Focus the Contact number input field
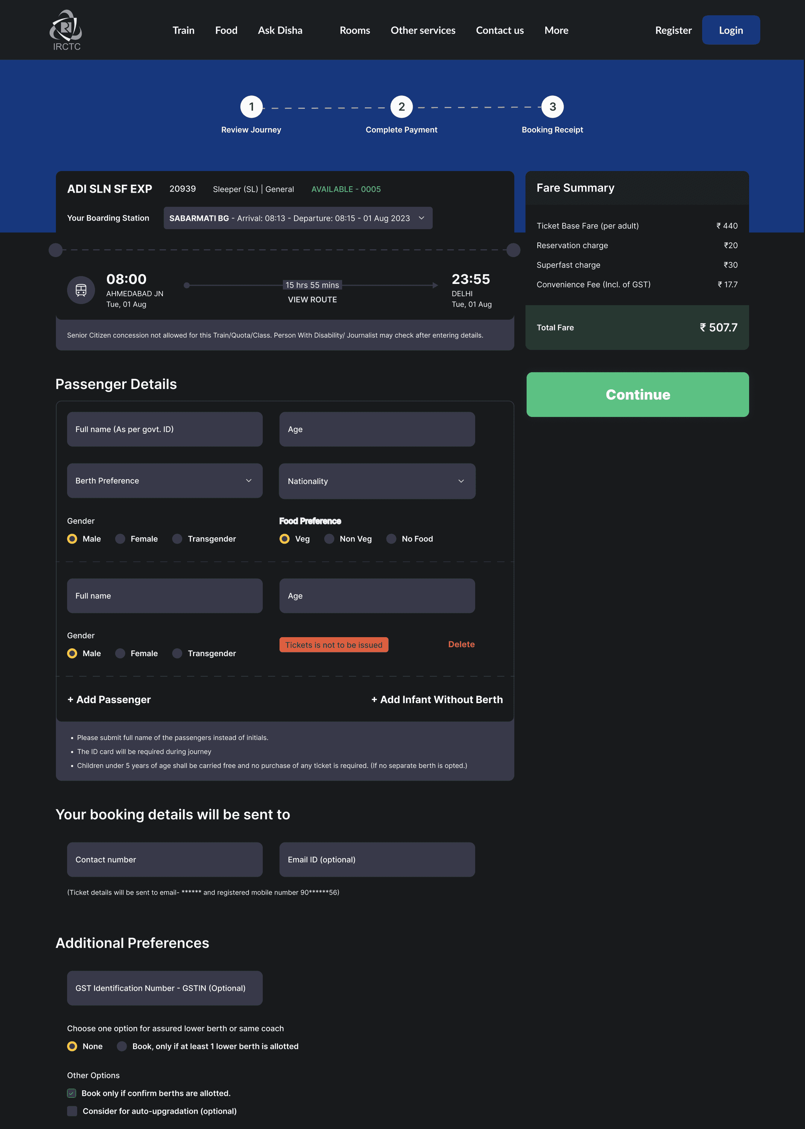805x1129 pixels. [x=165, y=859]
